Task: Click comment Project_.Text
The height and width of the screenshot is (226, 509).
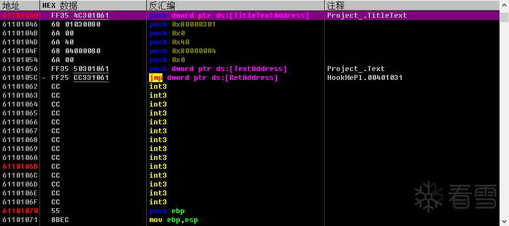Action: coord(356,69)
